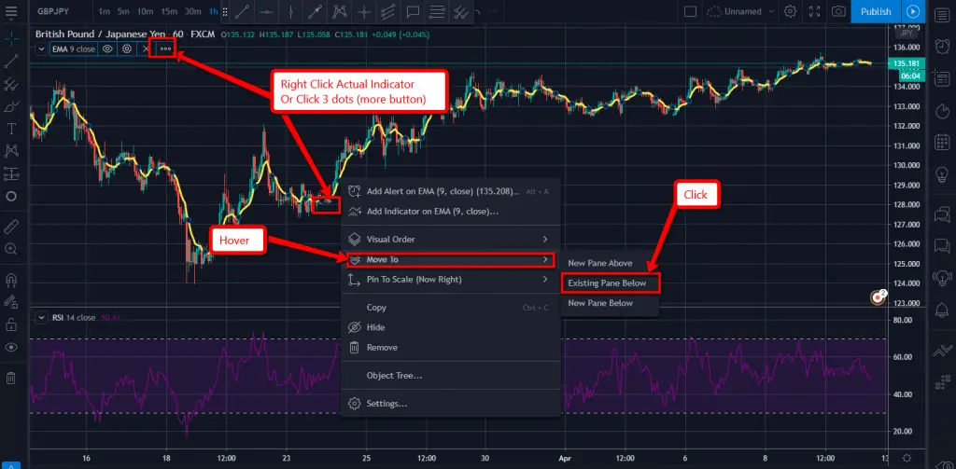Open the data window in right sidebar
Screen dimensions: 956x469
(x=941, y=78)
